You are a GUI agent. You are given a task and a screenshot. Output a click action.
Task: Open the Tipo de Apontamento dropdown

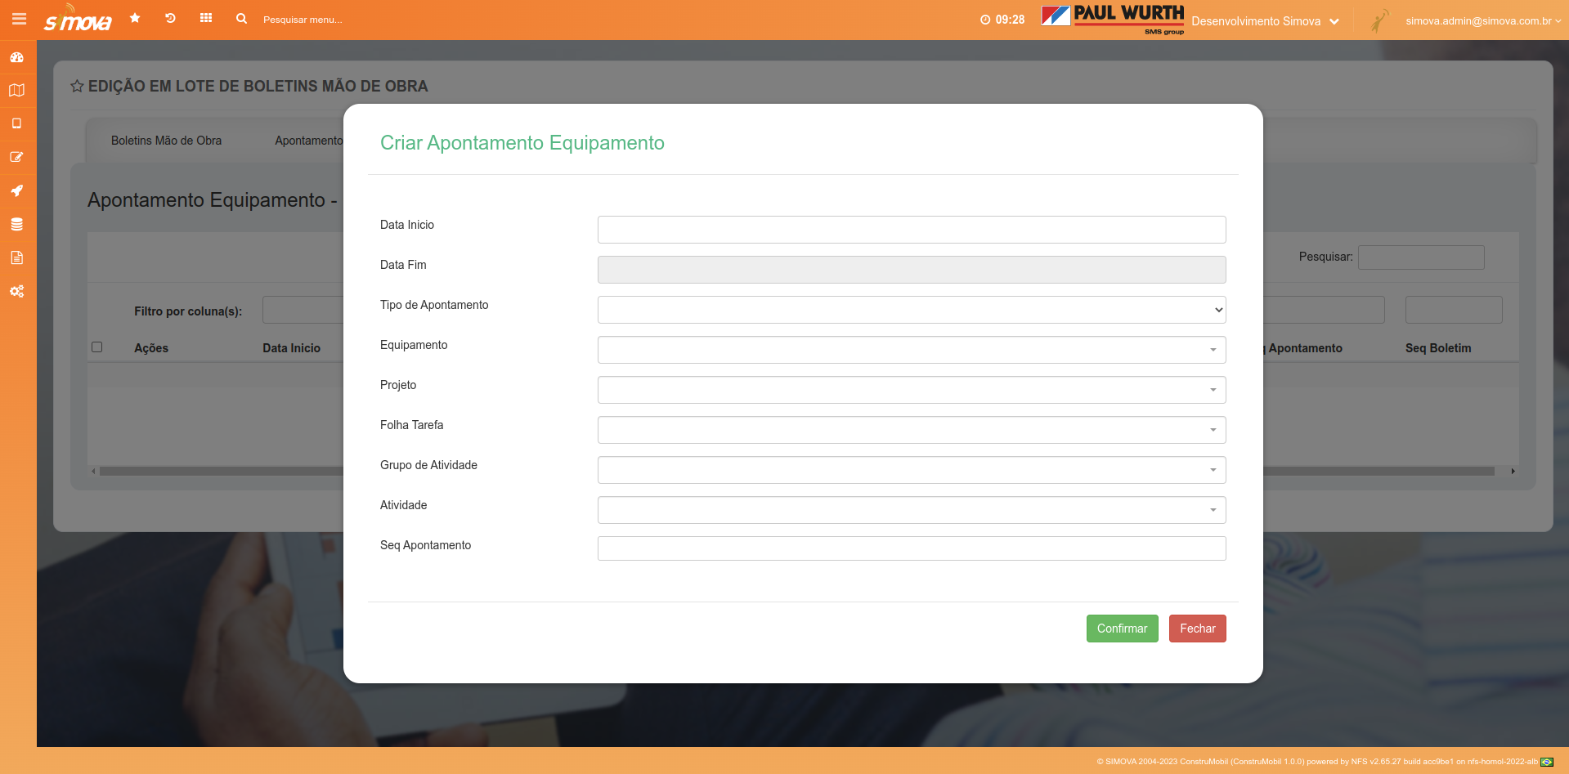click(911, 310)
